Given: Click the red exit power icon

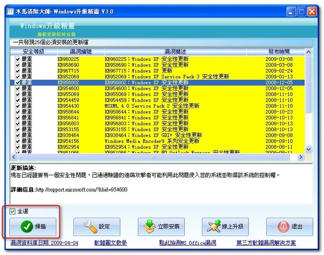Looking at the screenshot, I should (x=283, y=227).
